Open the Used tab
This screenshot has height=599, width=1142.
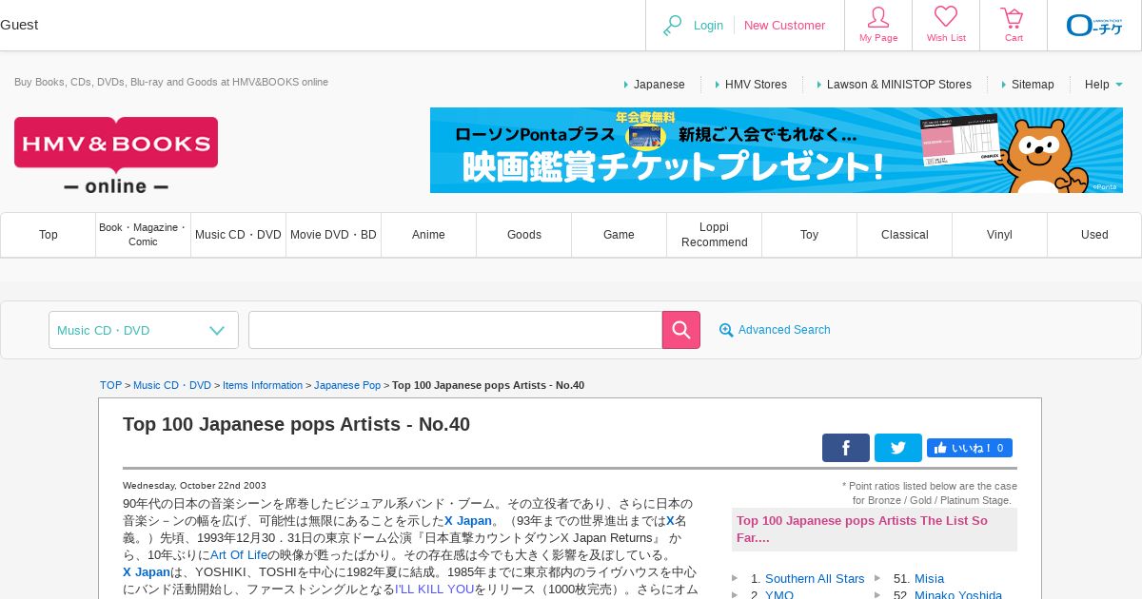[1094, 235]
